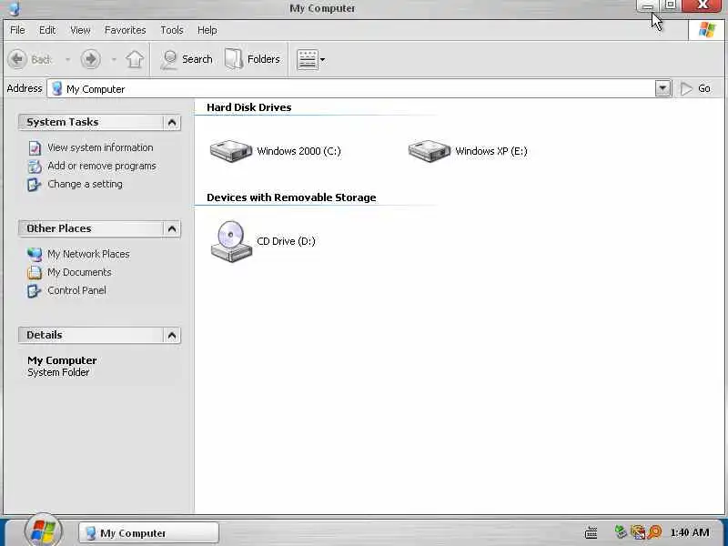The image size is (728, 546).
Task: Click the Details panel title
Action: click(x=44, y=335)
